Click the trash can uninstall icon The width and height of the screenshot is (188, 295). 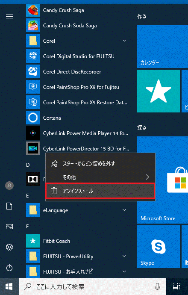pos(54,191)
